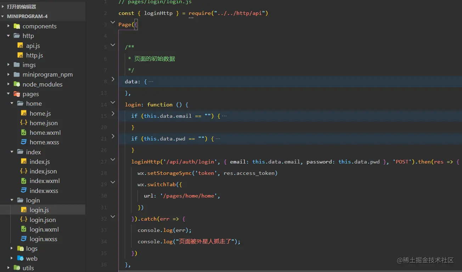Click the JS file icon beside api.js
Viewport: 462px width, 272px height.
pyautogui.click(x=20, y=46)
